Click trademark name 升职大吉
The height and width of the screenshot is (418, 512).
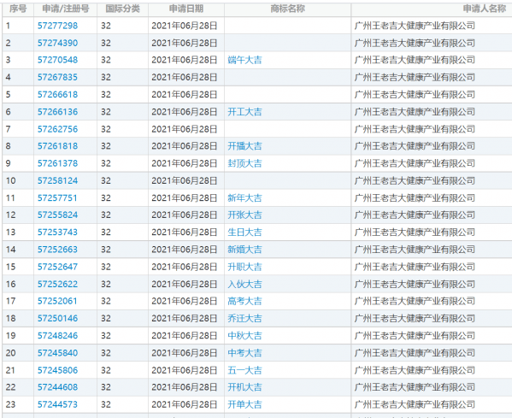pos(244,268)
